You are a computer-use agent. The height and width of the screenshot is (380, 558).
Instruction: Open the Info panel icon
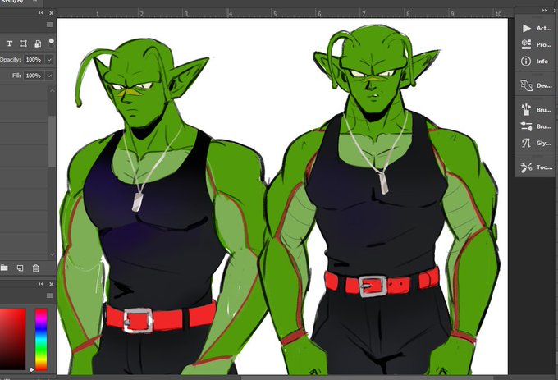tap(526, 62)
